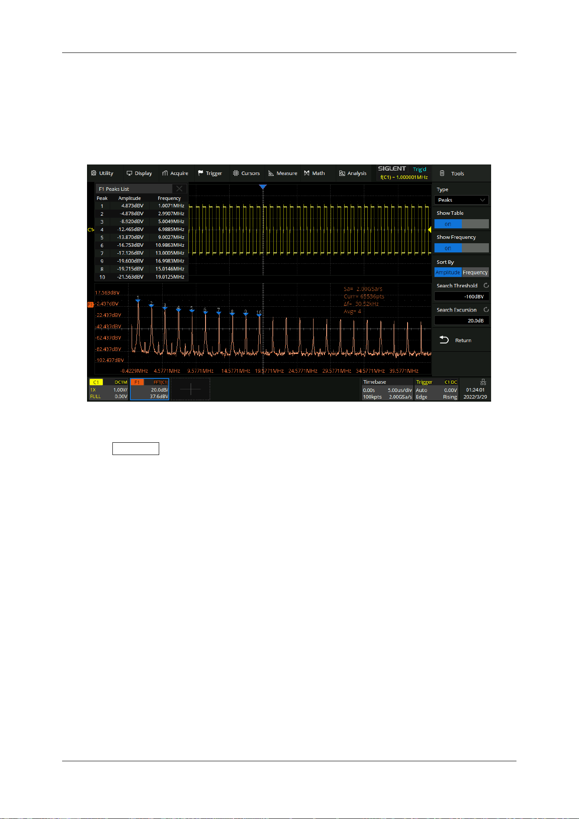Screen dimensions: 579x819
Task: Open the F1 FFT descriptor box
Action: pos(150,389)
